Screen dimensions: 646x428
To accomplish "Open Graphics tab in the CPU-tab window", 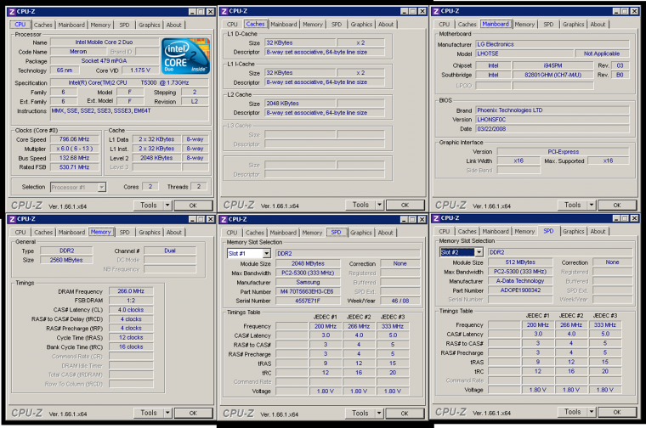I will 149,25.
